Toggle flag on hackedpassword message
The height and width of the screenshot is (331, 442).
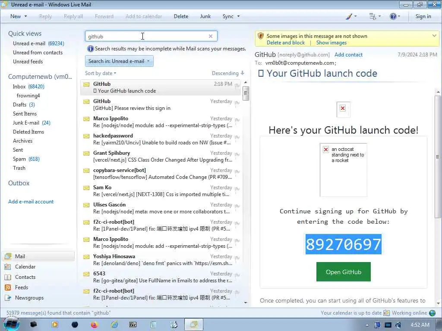[x=237, y=137]
